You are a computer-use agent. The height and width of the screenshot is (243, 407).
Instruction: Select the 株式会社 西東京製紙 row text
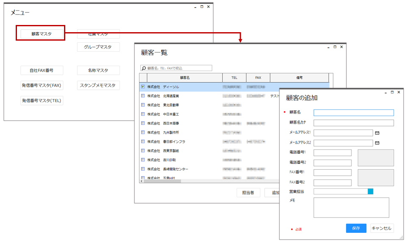coord(163,151)
